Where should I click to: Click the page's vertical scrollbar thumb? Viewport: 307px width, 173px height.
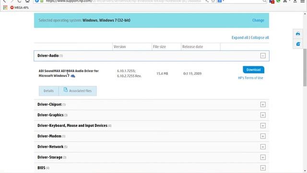tap(305, 67)
